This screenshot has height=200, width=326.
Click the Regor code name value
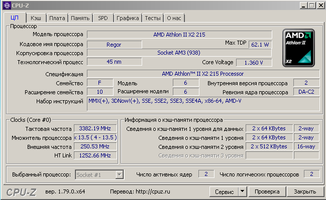click(114, 45)
